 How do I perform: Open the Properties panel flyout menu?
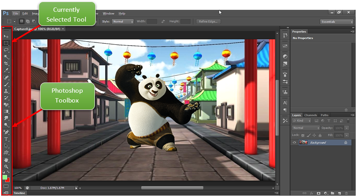[352, 31]
